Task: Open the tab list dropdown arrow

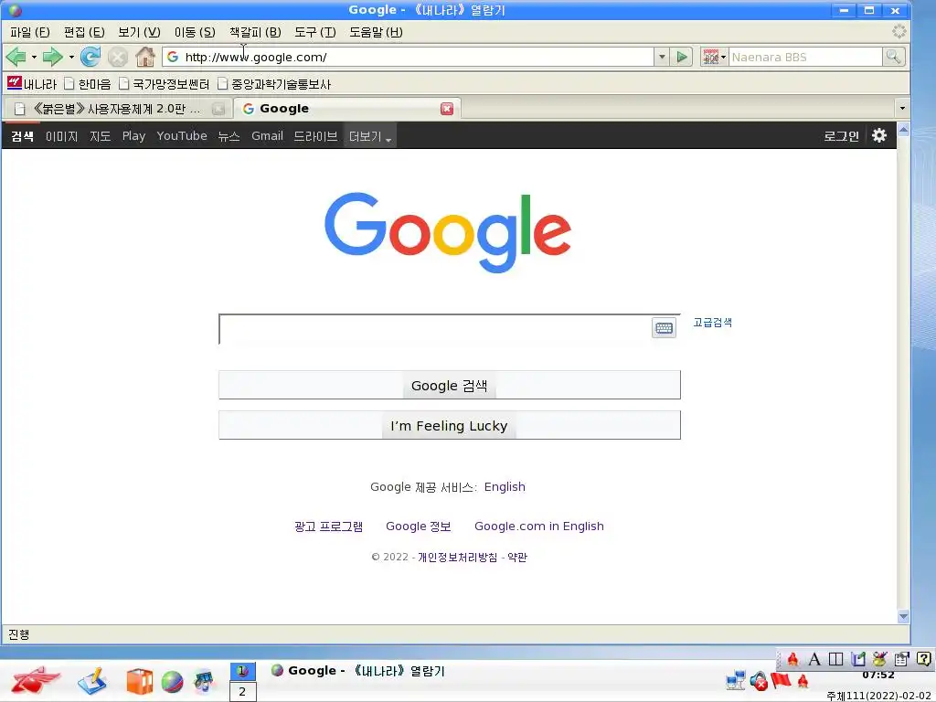Action: (x=902, y=109)
